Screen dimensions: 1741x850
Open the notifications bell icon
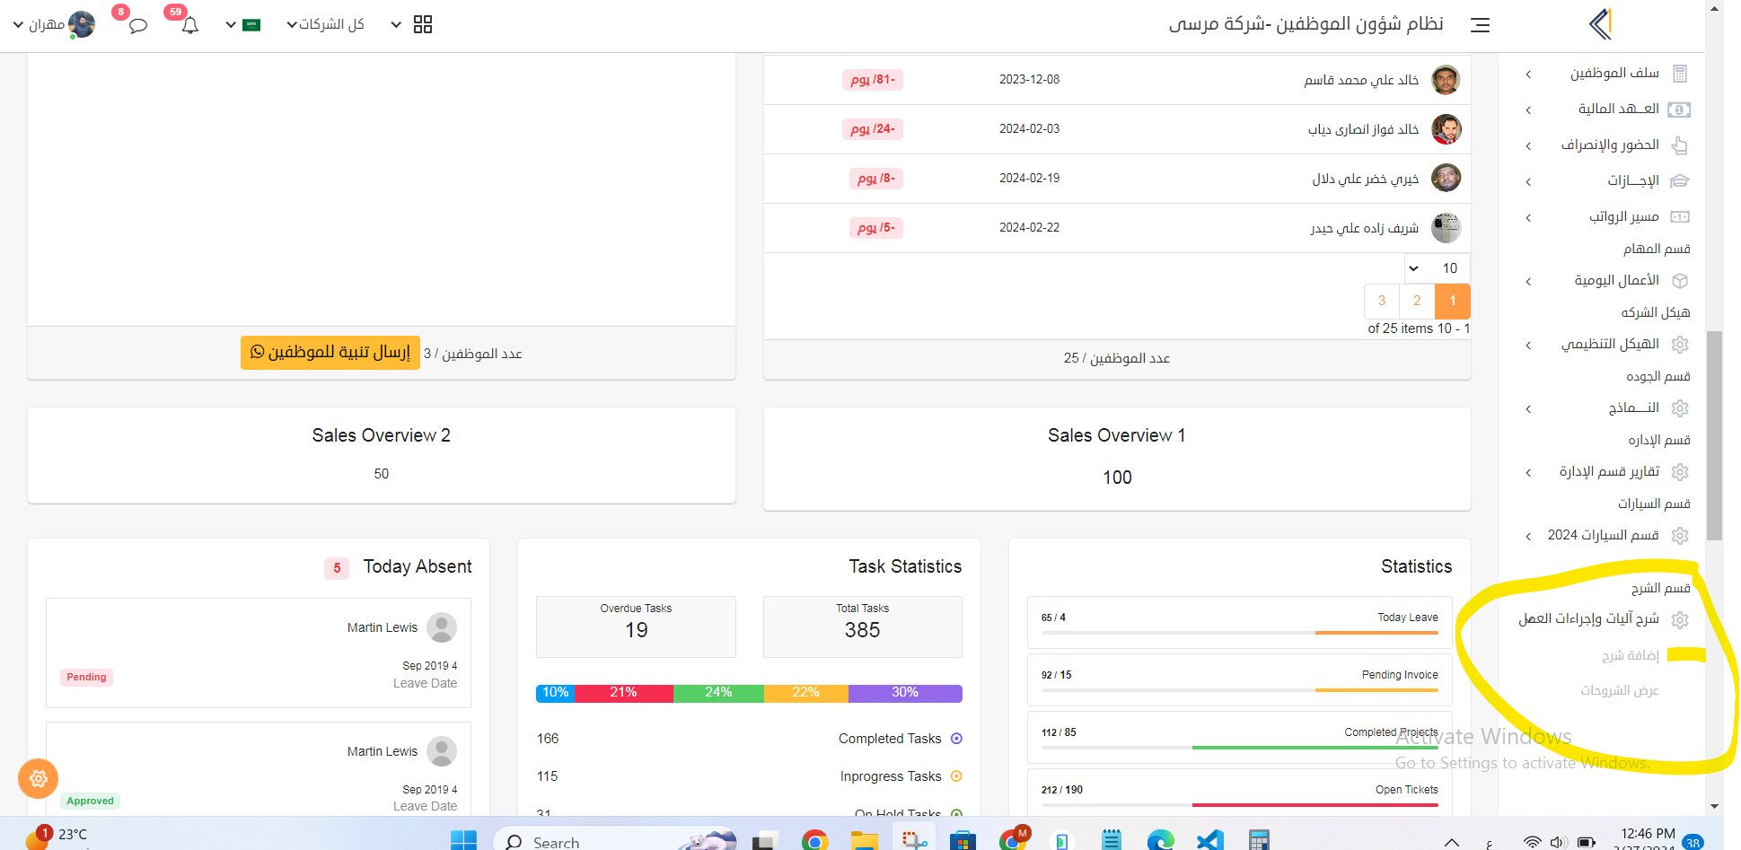pyautogui.click(x=189, y=25)
